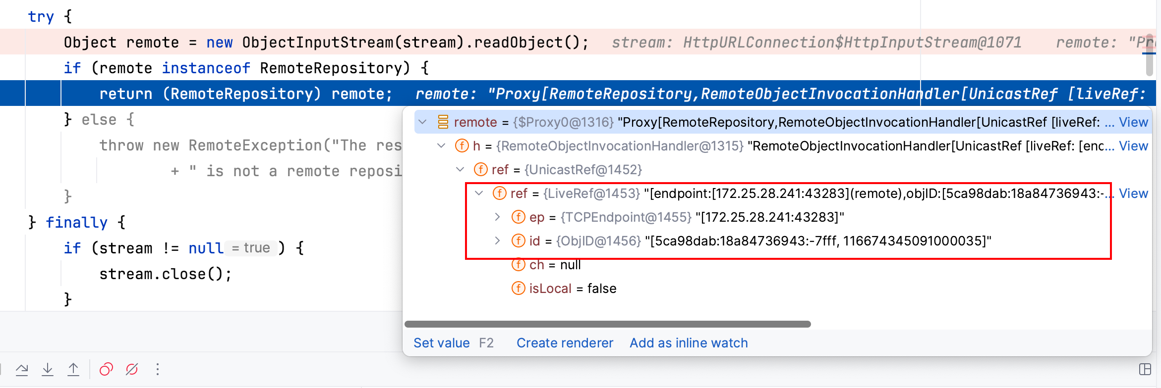Expand the ep TCPEndpoint@1455 node
1161x388 pixels.
tap(498, 217)
